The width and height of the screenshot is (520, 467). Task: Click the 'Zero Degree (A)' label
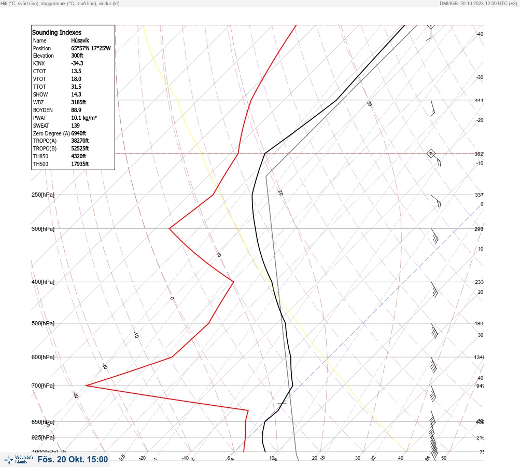pyautogui.click(x=51, y=133)
